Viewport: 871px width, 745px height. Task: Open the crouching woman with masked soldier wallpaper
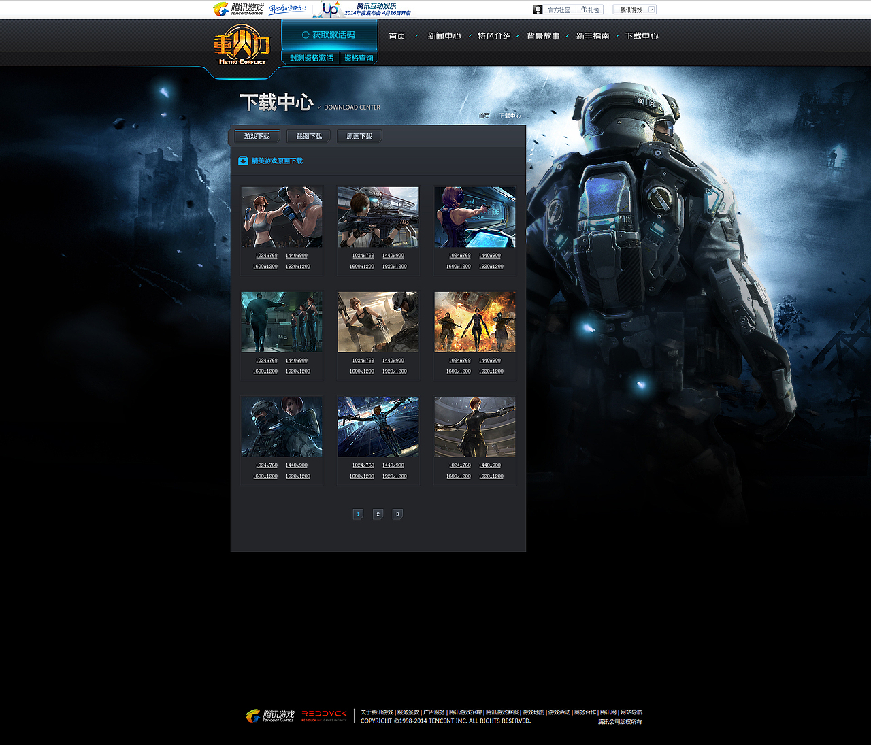coord(378,322)
